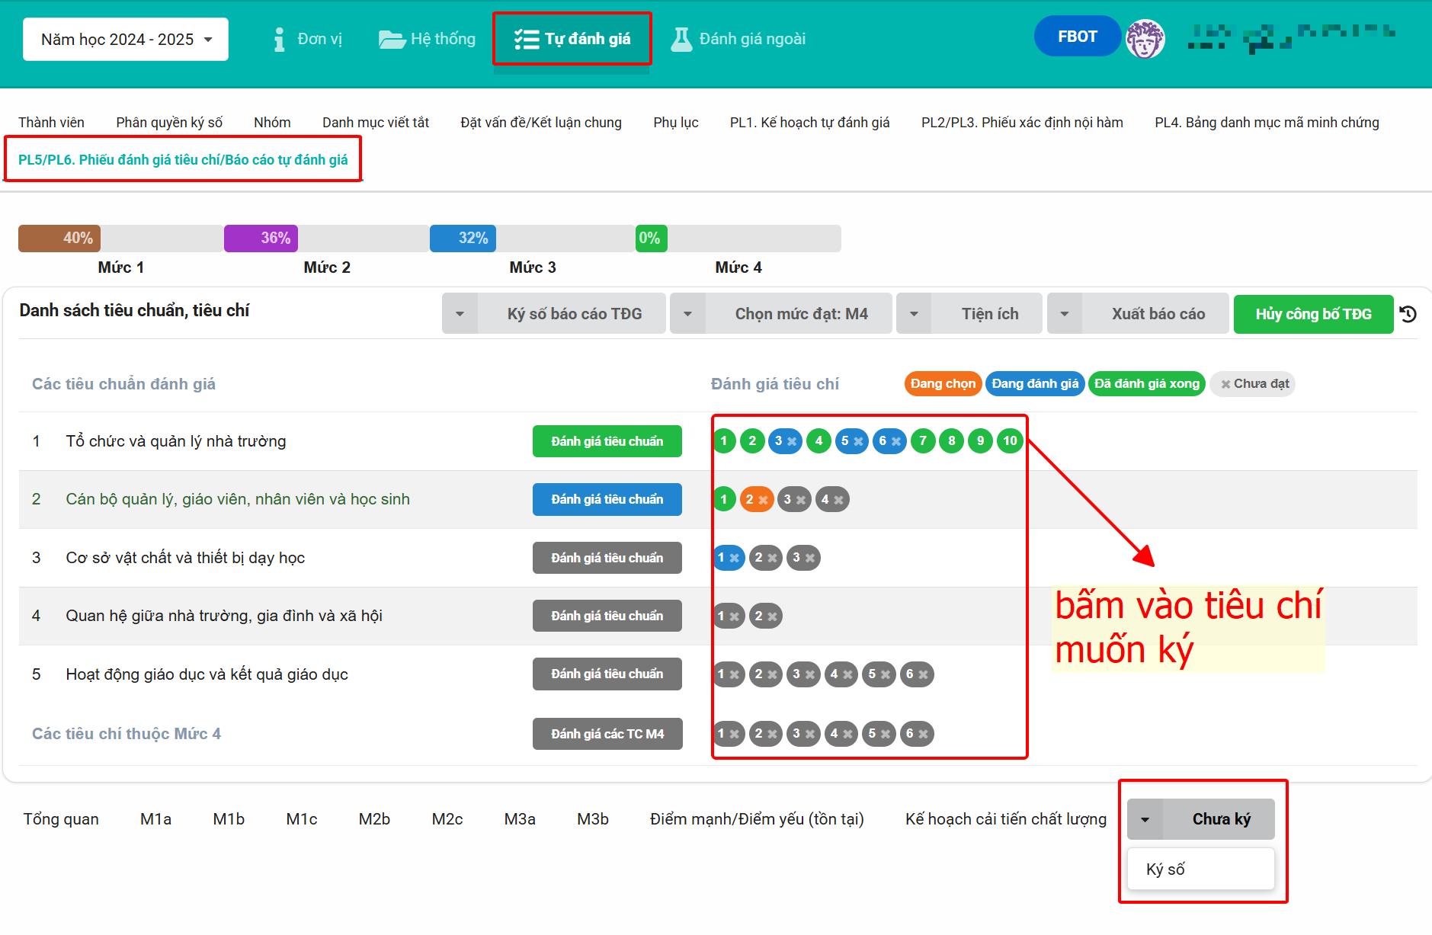
Task: Toggle the Đang đánh giá legend filter
Action: point(1034,384)
